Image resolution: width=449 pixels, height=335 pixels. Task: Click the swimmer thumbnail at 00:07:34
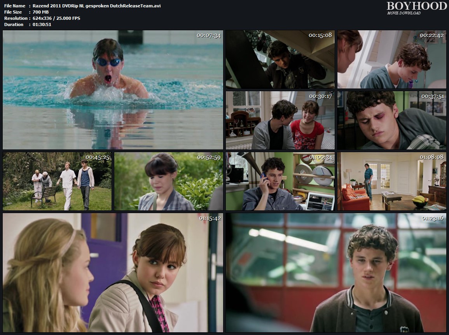(113, 90)
